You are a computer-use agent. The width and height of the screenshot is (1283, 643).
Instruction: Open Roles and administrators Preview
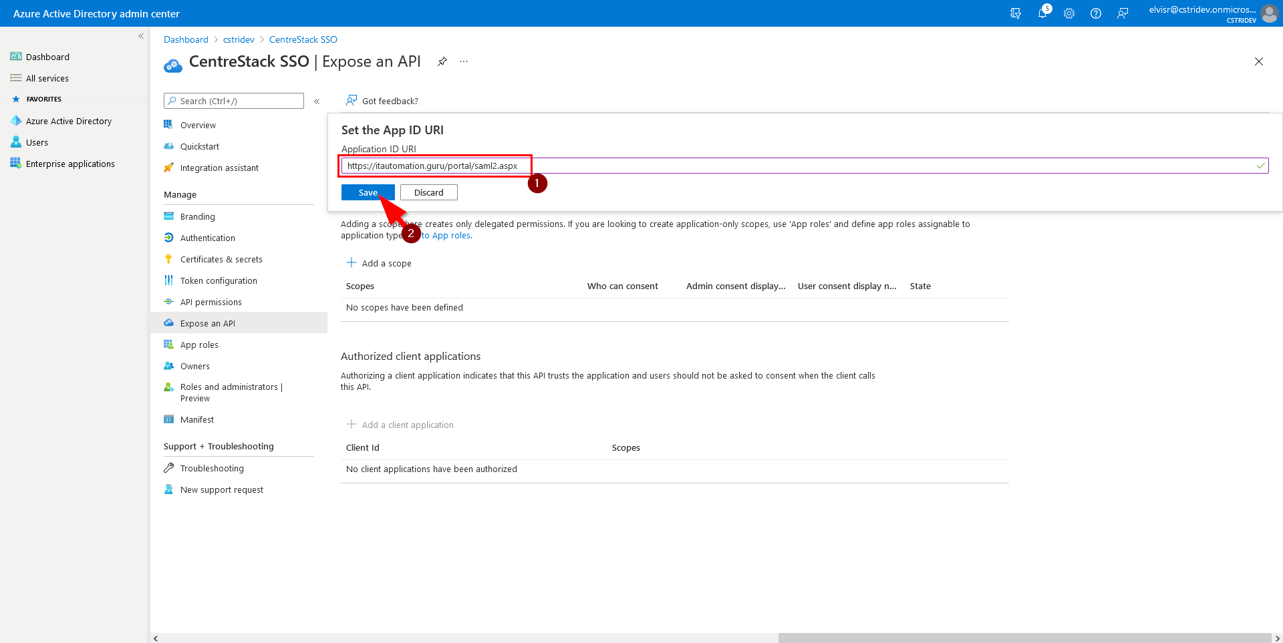click(x=231, y=393)
